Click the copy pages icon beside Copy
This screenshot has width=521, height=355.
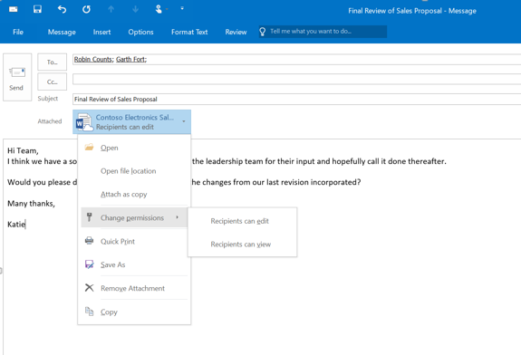coord(89,312)
